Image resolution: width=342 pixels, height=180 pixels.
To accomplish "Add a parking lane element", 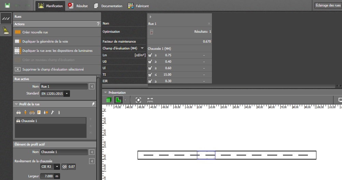I will (39, 112).
